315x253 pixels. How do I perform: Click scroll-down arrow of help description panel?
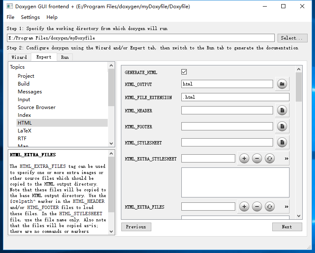coord(111,232)
